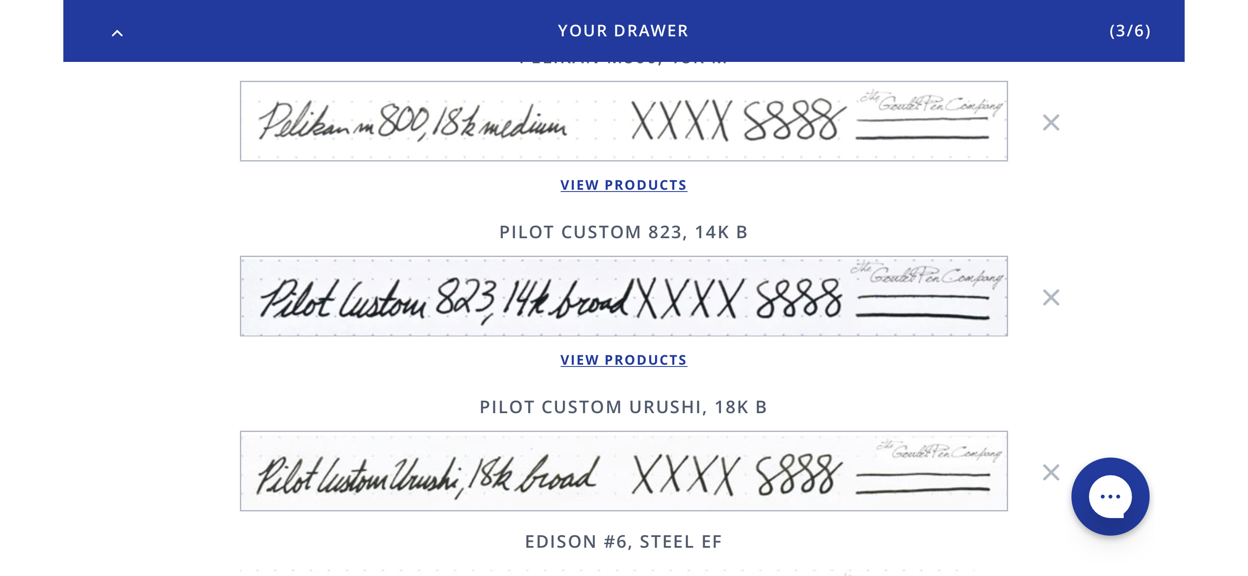Click line strokes in the Urushi sample
Image resolution: width=1248 pixels, height=576 pixels.
click(922, 483)
